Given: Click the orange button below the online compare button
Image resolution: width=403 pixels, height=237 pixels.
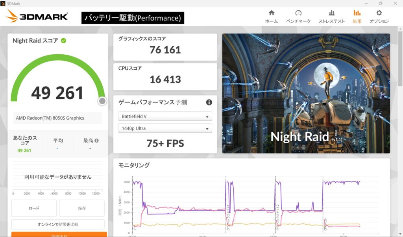Looking at the screenshot, I should pos(59,234).
